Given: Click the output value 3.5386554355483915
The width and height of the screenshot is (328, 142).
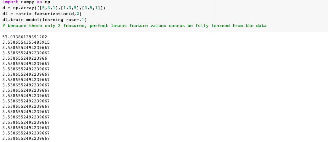Looking at the screenshot, I should 26,42.
